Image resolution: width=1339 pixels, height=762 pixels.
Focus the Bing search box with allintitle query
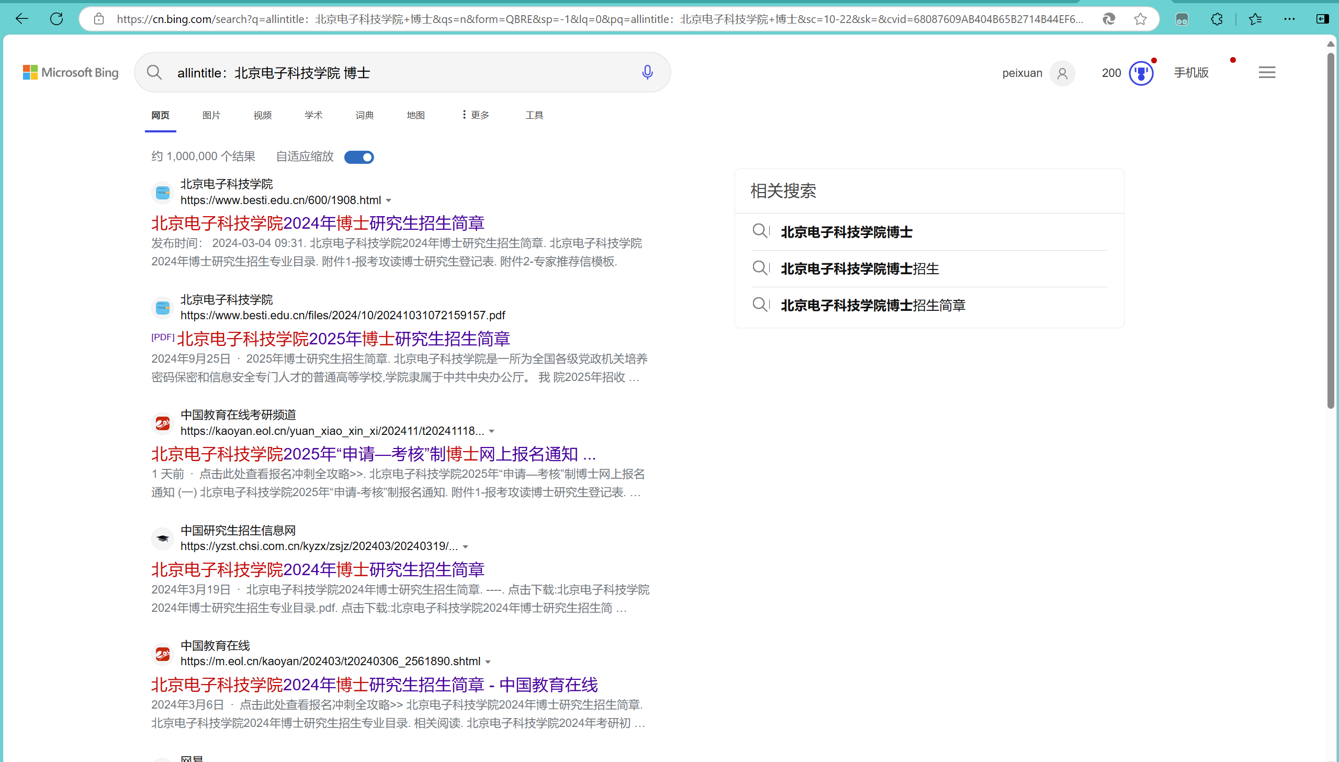403,72
